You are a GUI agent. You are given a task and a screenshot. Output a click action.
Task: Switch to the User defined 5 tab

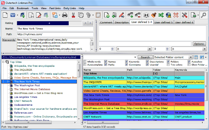tap(163, 22)
